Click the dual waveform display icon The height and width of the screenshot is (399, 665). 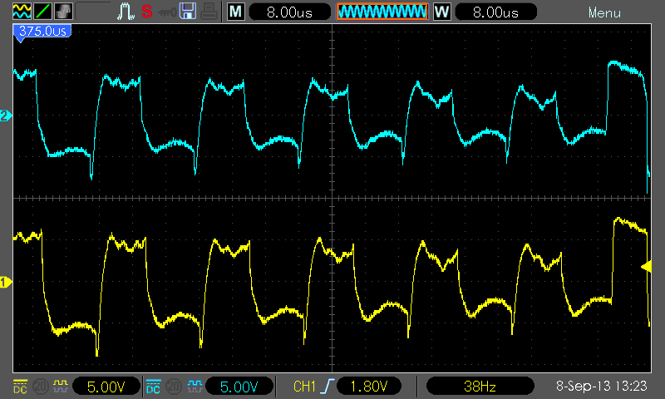[22, 11]
